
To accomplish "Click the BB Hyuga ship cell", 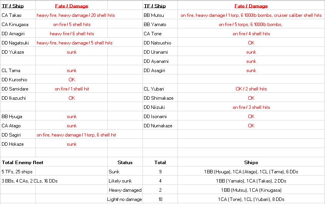I will 12,117.
